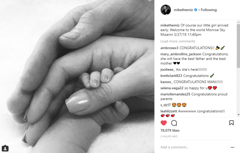Image resolution: width=240 pixels, height=153 pixels.
Task: Click the comments scrollbar up arrow
Action: point(238,22)
